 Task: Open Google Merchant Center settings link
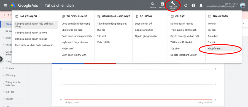tap(184, 55)
